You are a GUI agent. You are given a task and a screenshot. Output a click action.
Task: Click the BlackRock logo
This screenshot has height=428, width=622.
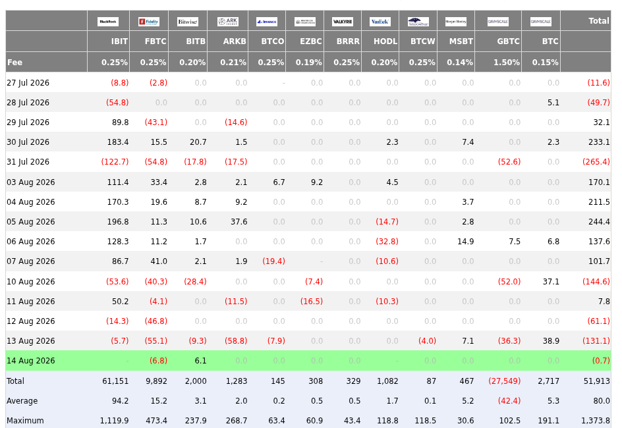coord(108,21)
